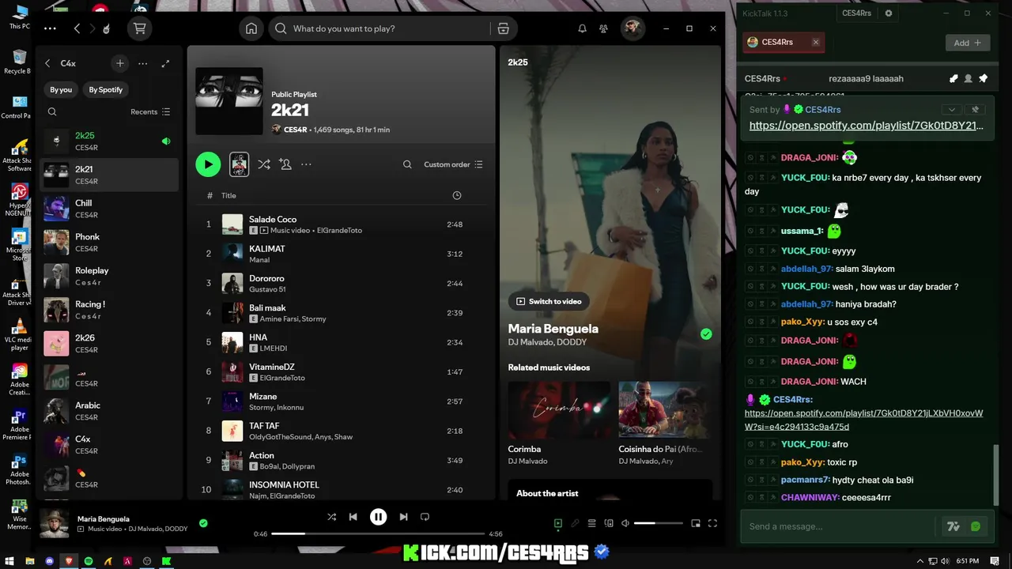Open the miniplayer
This screenshot has height=569, width=1012.
point(696,523)
